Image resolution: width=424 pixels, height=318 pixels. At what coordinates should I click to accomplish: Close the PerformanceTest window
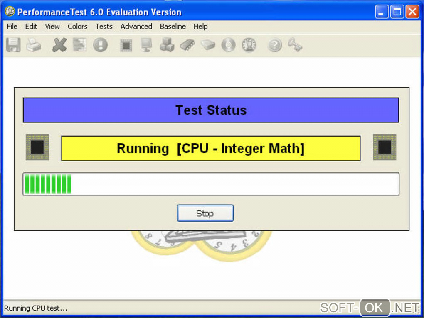pos(412,12)
